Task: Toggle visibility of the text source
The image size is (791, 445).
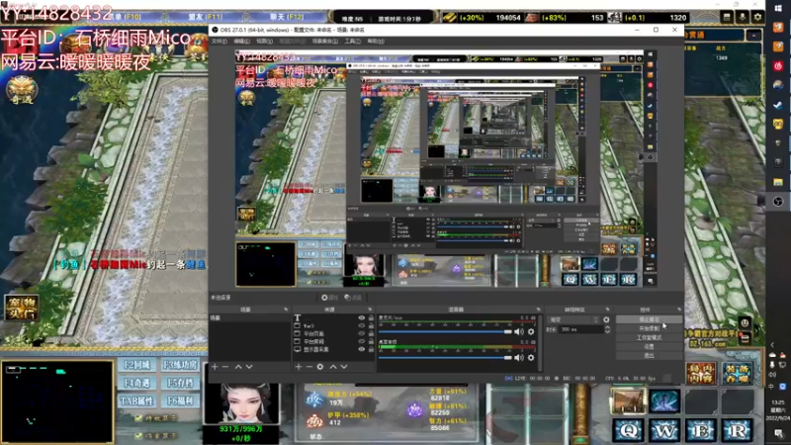Action: click(361, 317)
